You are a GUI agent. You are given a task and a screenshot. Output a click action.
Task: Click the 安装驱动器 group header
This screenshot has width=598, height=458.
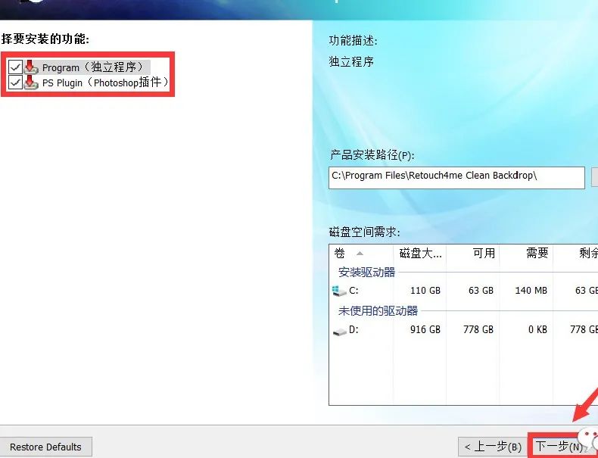(x=366, y=273)
